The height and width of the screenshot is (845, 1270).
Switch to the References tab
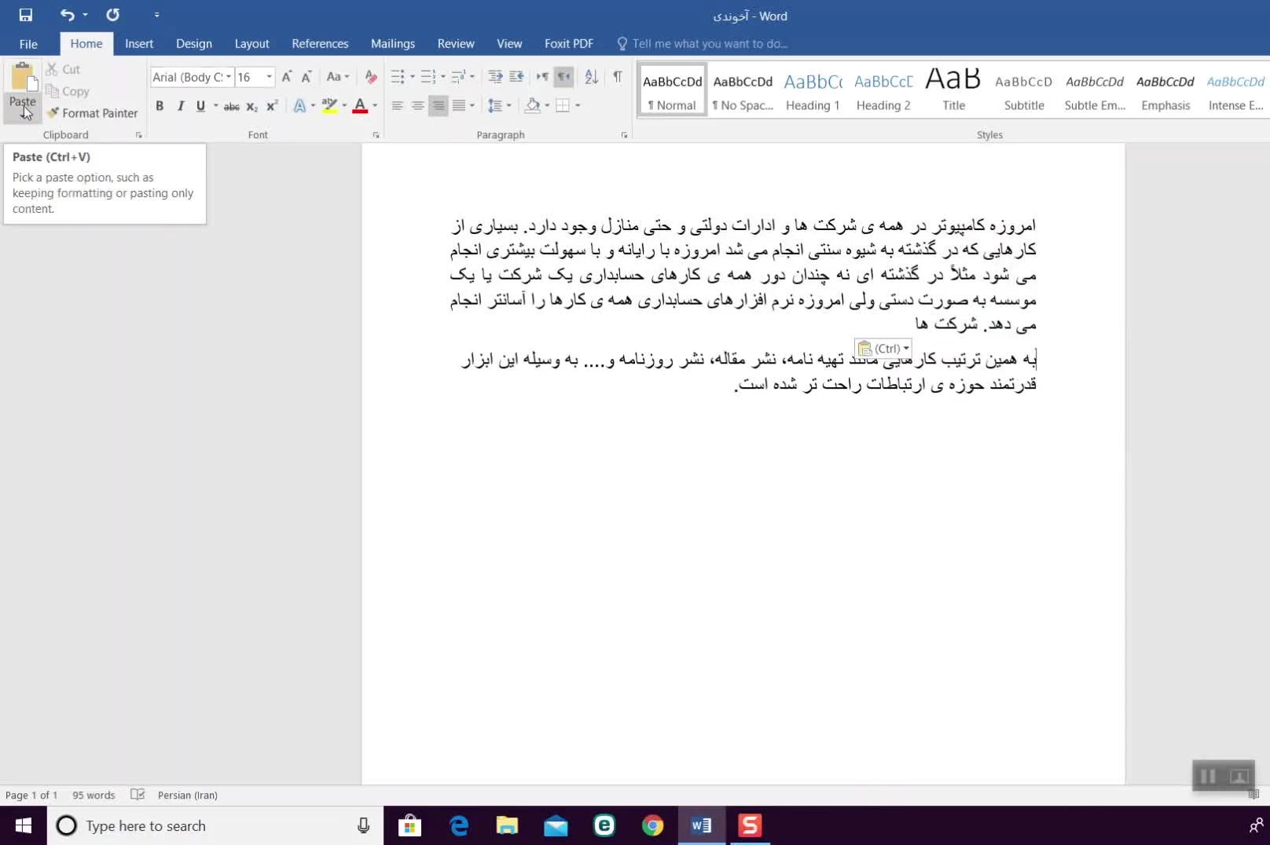click(x=320, y=44)
